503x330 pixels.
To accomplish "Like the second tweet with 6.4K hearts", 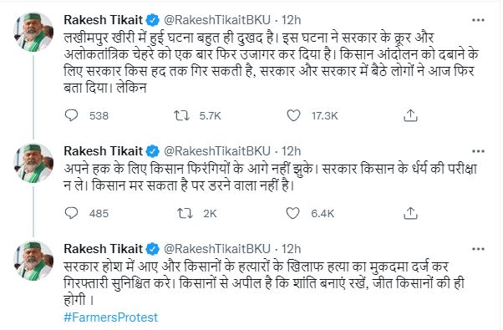I will (x=292, y=213).
